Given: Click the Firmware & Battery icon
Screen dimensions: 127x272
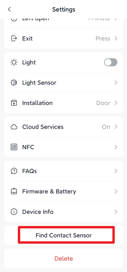Looking at the screenshot, I should 14,191.
